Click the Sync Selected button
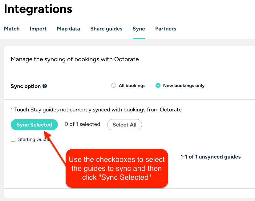The image size is (255, 201). (34, 125)
